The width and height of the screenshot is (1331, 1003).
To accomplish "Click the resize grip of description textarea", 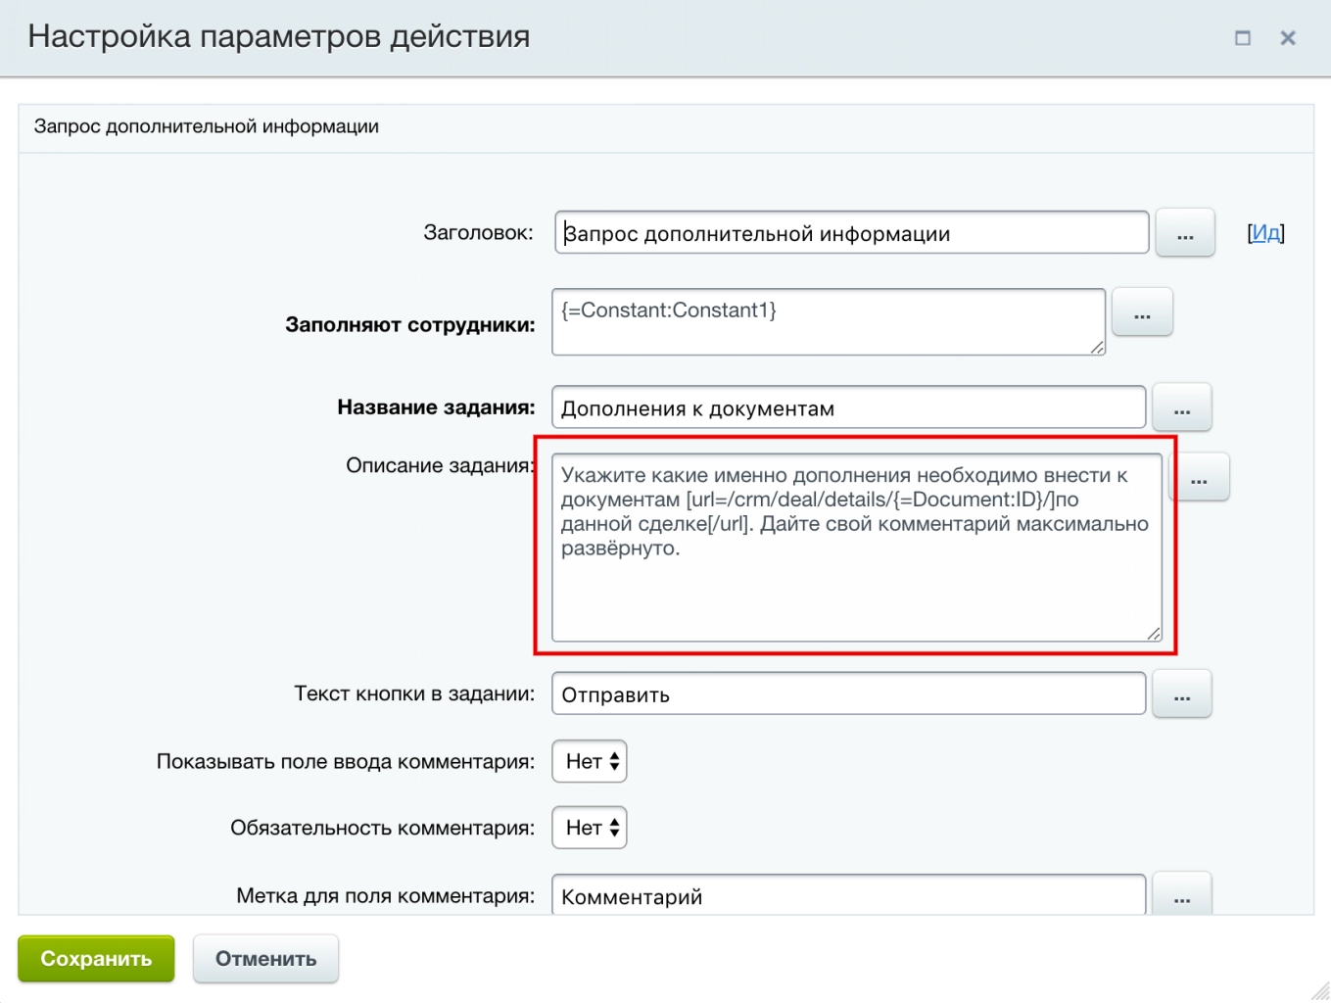I will [1153, 632].
